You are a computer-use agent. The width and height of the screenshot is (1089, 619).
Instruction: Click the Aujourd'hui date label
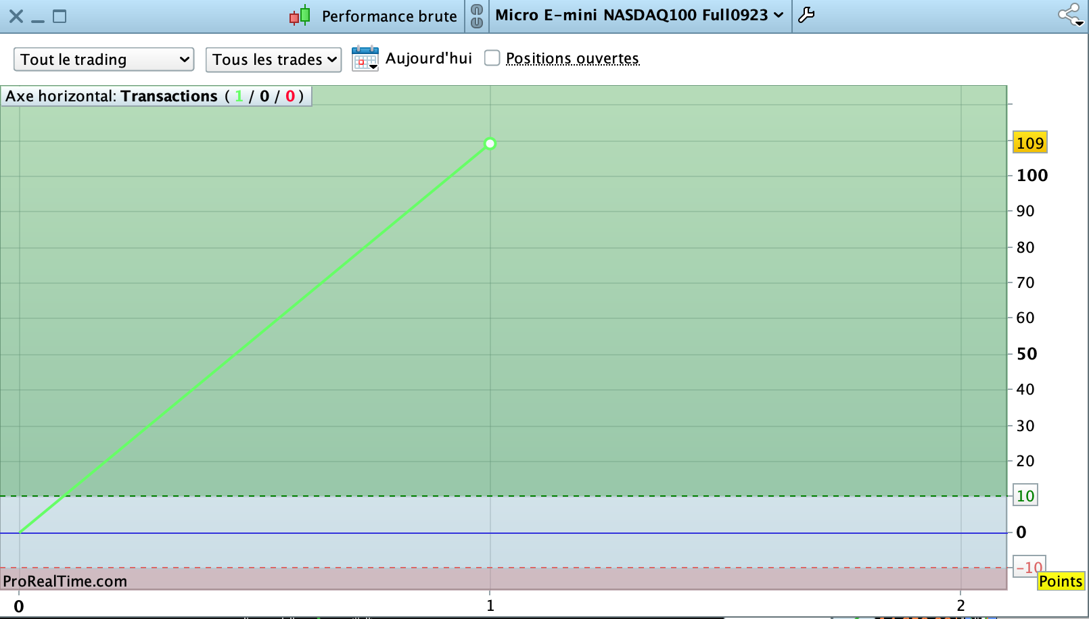(x=429, y=59)
